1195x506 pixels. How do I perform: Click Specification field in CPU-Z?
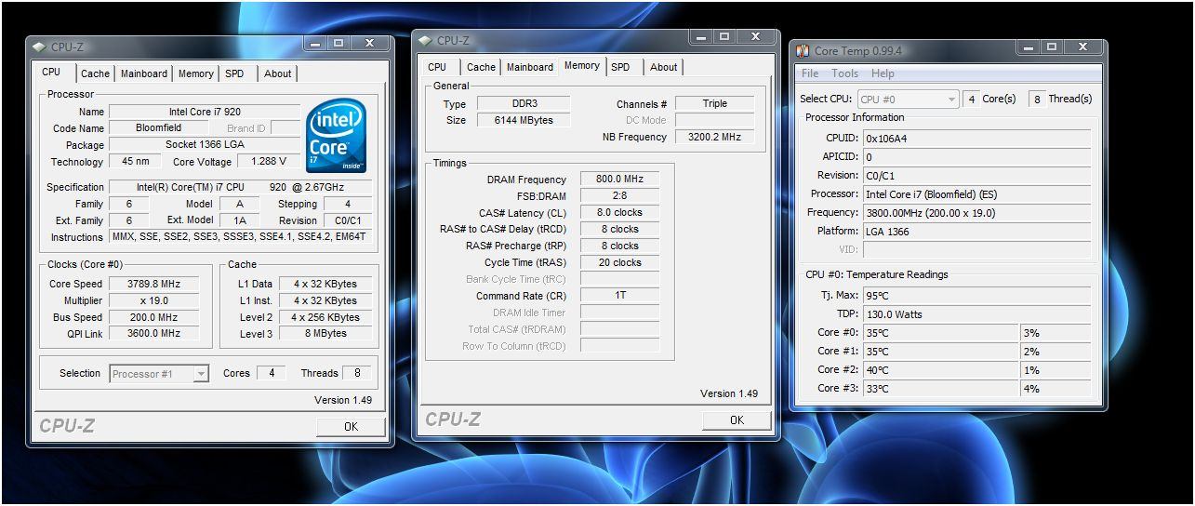coord(240,187)
